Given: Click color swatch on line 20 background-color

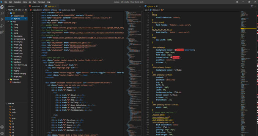Looking at the screenshot, I should [176, 50].
